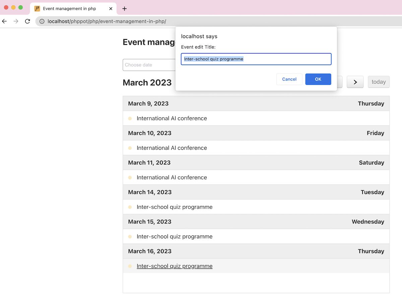Viewport: 402px width, 304px height.
Task: Select March 10 International AI conference event
Action: click(172, 148)
